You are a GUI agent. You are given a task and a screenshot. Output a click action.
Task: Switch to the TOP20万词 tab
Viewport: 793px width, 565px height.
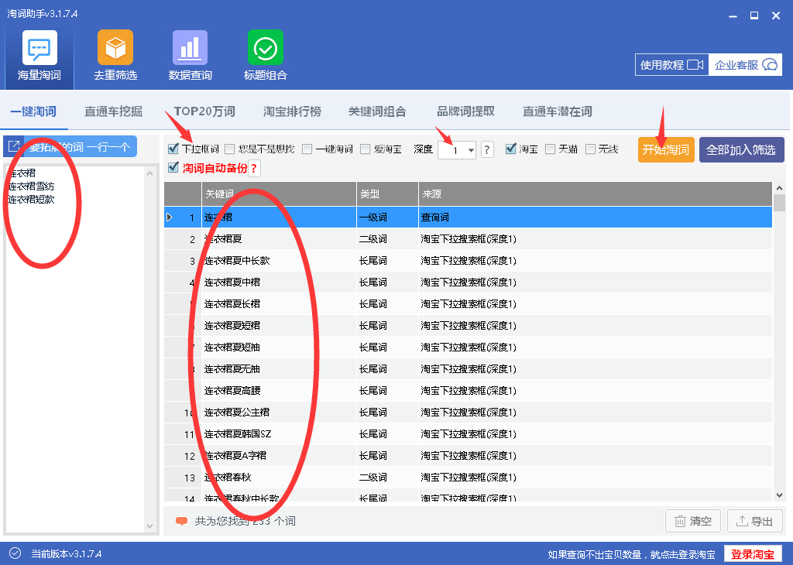click(204, 111)
